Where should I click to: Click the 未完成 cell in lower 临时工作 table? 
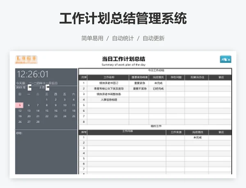click(x=197, y=137)
